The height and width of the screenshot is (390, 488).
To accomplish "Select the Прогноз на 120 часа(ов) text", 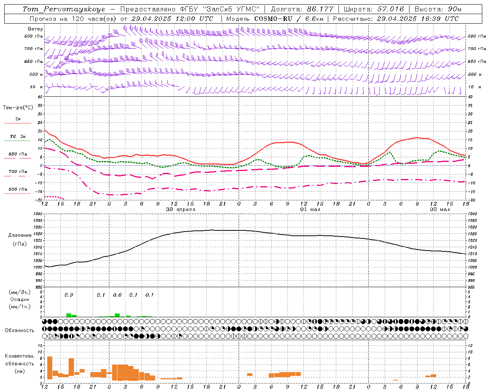I will tap(73, 19).
